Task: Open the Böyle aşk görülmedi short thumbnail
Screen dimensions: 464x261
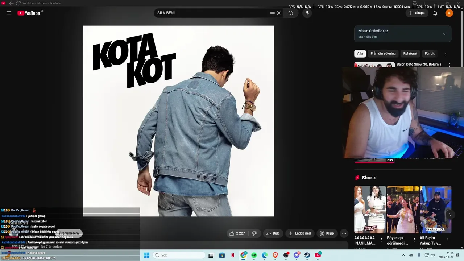Action: point(403,210)
